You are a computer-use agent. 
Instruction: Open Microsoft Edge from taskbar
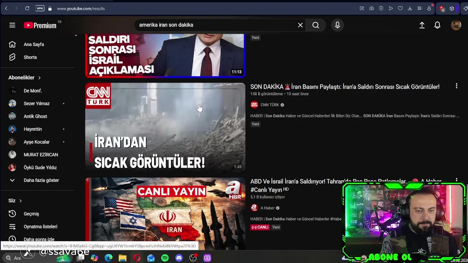coord(109,258)
